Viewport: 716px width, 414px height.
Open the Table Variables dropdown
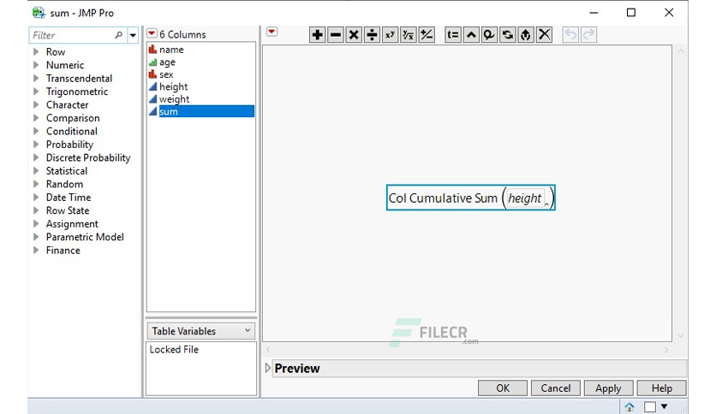201,331
